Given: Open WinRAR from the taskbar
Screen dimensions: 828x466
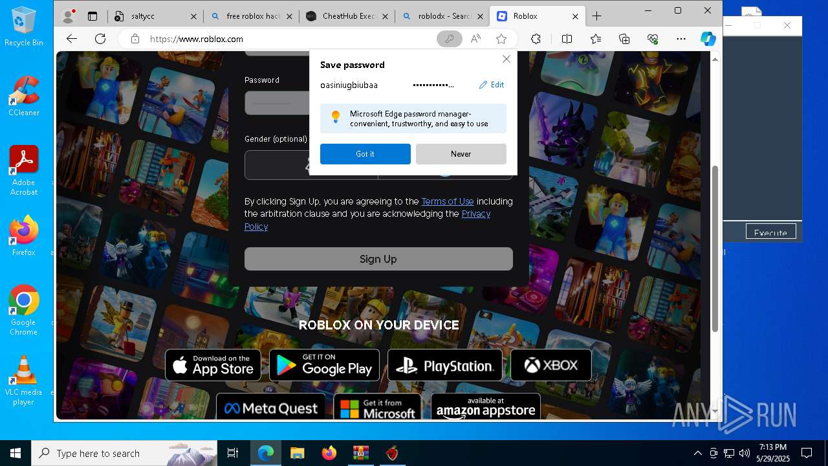Looking at the screenshot, I should [x=360, y=453].
